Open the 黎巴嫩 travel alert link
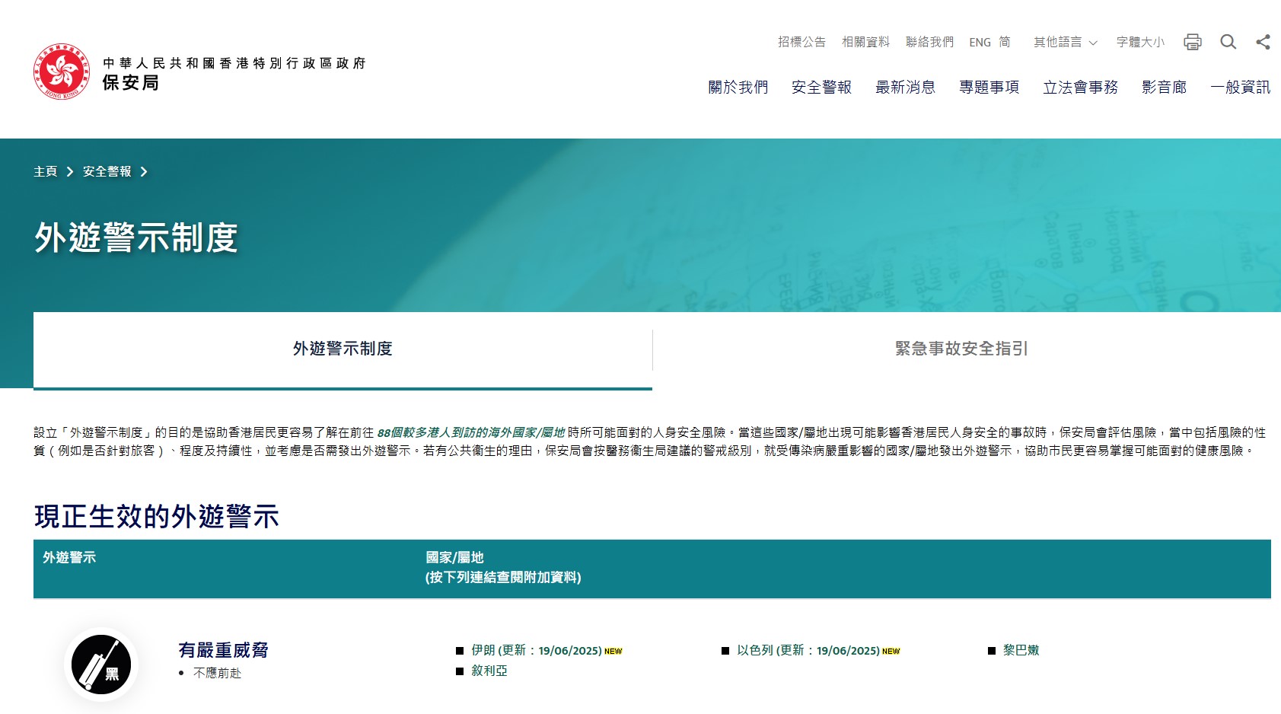1281x714 pixels. tap(1021, 650)
